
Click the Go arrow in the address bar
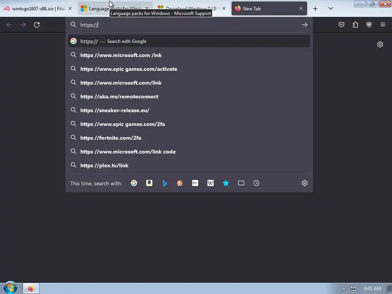304,25
